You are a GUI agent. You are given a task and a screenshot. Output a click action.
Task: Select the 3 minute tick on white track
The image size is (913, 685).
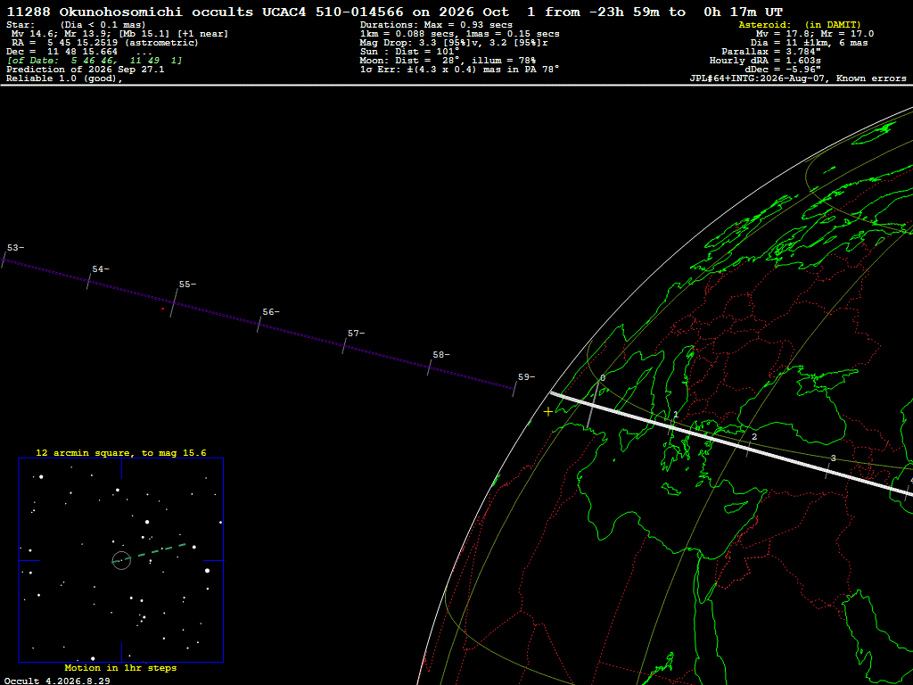[834, 458]
